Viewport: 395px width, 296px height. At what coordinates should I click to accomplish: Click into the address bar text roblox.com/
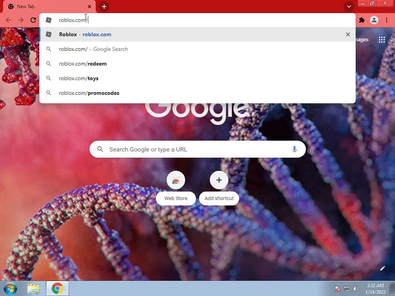73,20
